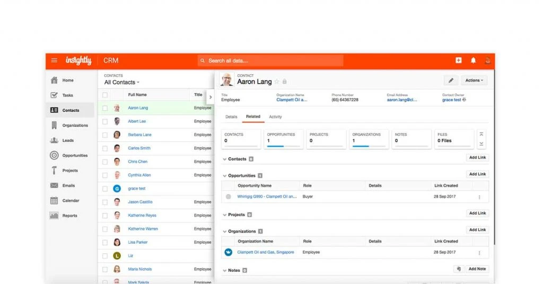
Task: Open the Actions dropdown
Action: point(474,80)
